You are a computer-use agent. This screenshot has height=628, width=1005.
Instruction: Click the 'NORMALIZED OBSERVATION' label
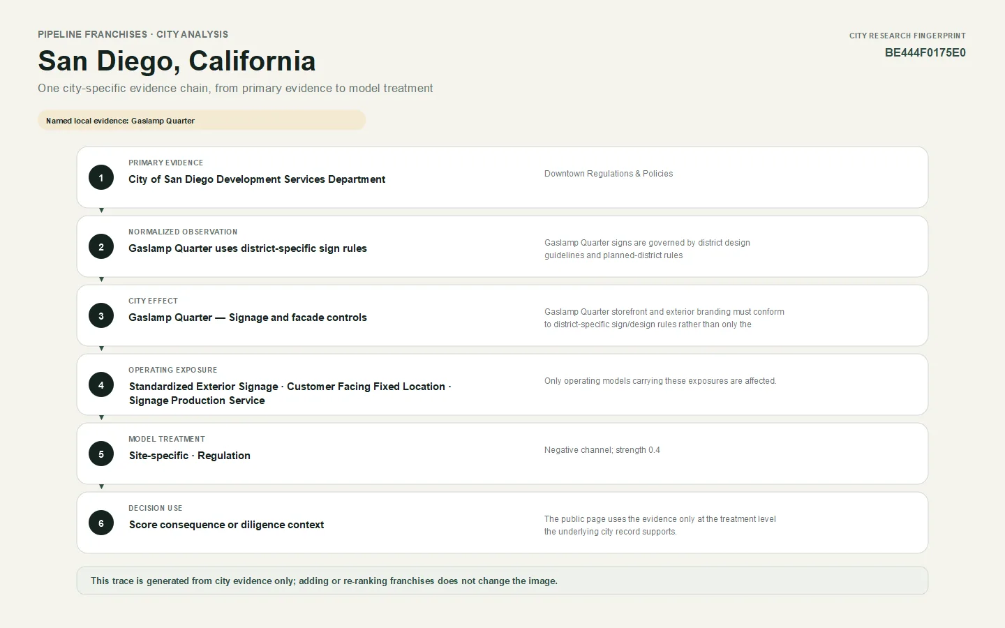point(183,232)
